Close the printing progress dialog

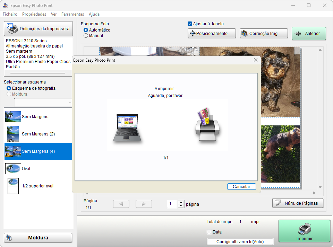256,60
